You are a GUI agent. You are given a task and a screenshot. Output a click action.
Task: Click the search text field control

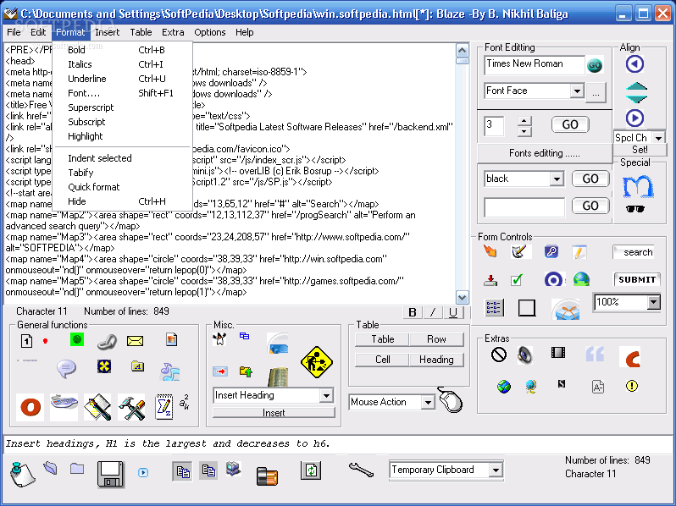tap(634, 252)
